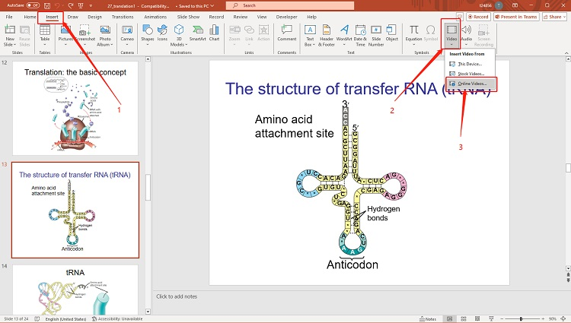Click the zoom in plus button
Image resolution: width=571 pixels, height=323 pixels.
pyautogui.click(x=543, y=318)
